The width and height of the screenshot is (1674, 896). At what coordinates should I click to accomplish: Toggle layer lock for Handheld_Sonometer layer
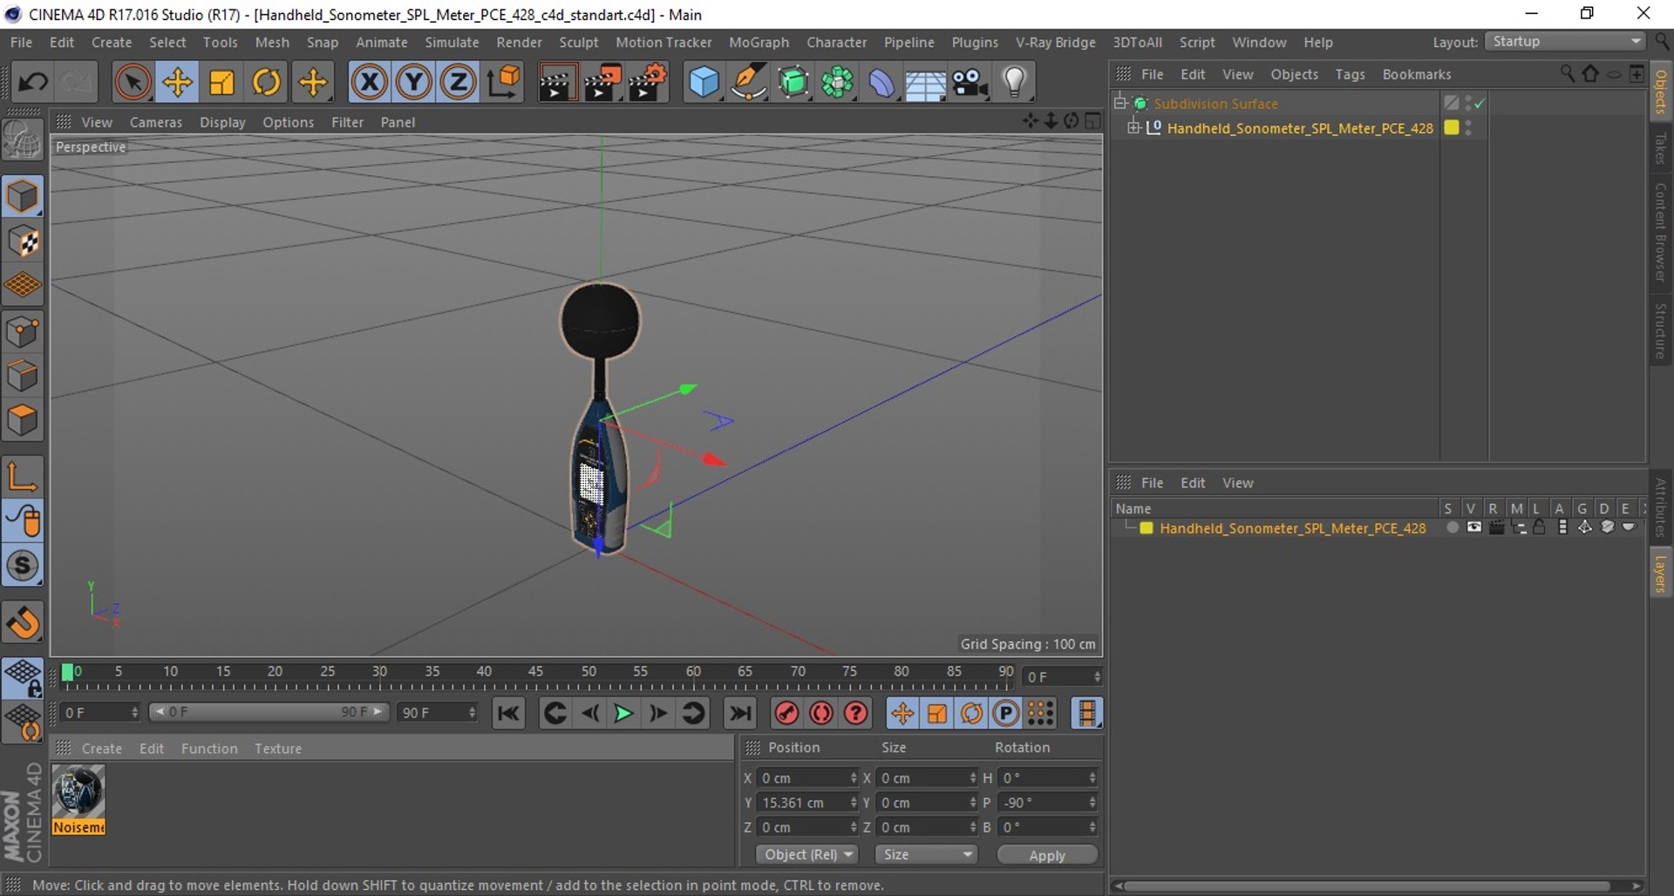(1539, 528)
